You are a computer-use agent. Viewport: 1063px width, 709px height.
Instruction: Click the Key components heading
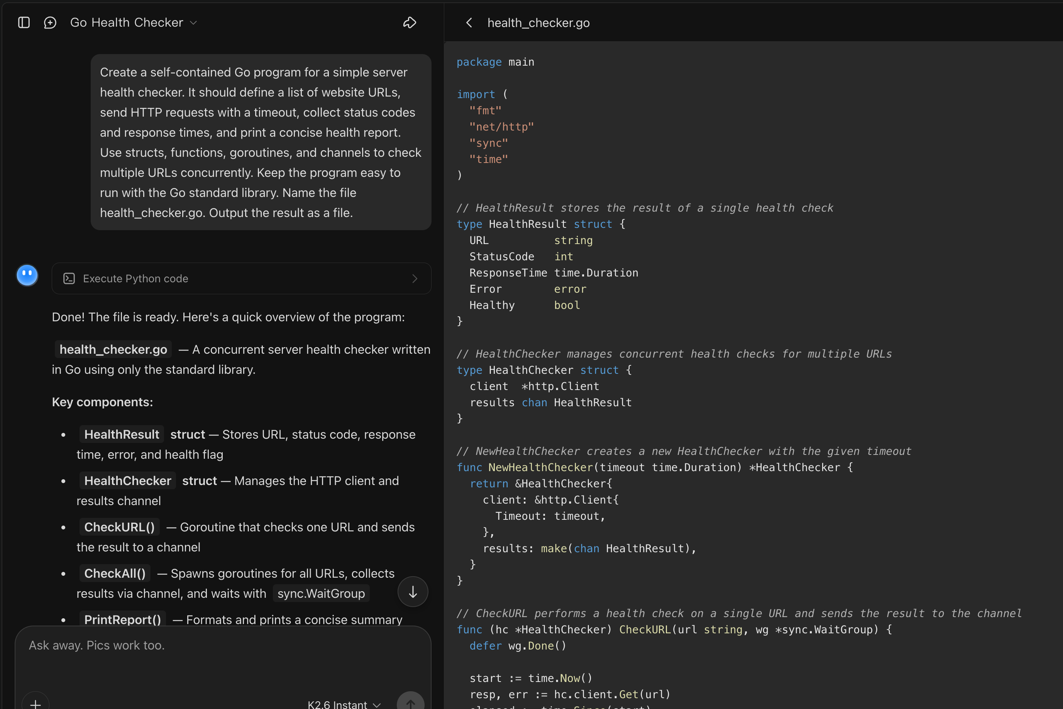tap(103, 402)
